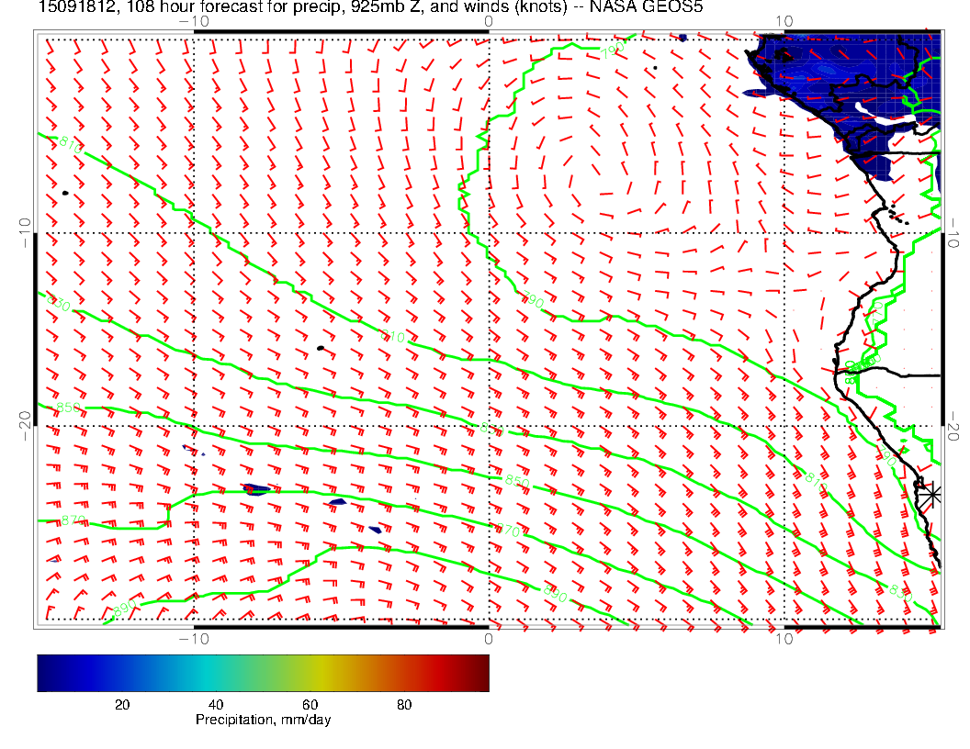Click the 60 tick label under the colorbar
The image size is (970, 749).
tap(310, 704)
